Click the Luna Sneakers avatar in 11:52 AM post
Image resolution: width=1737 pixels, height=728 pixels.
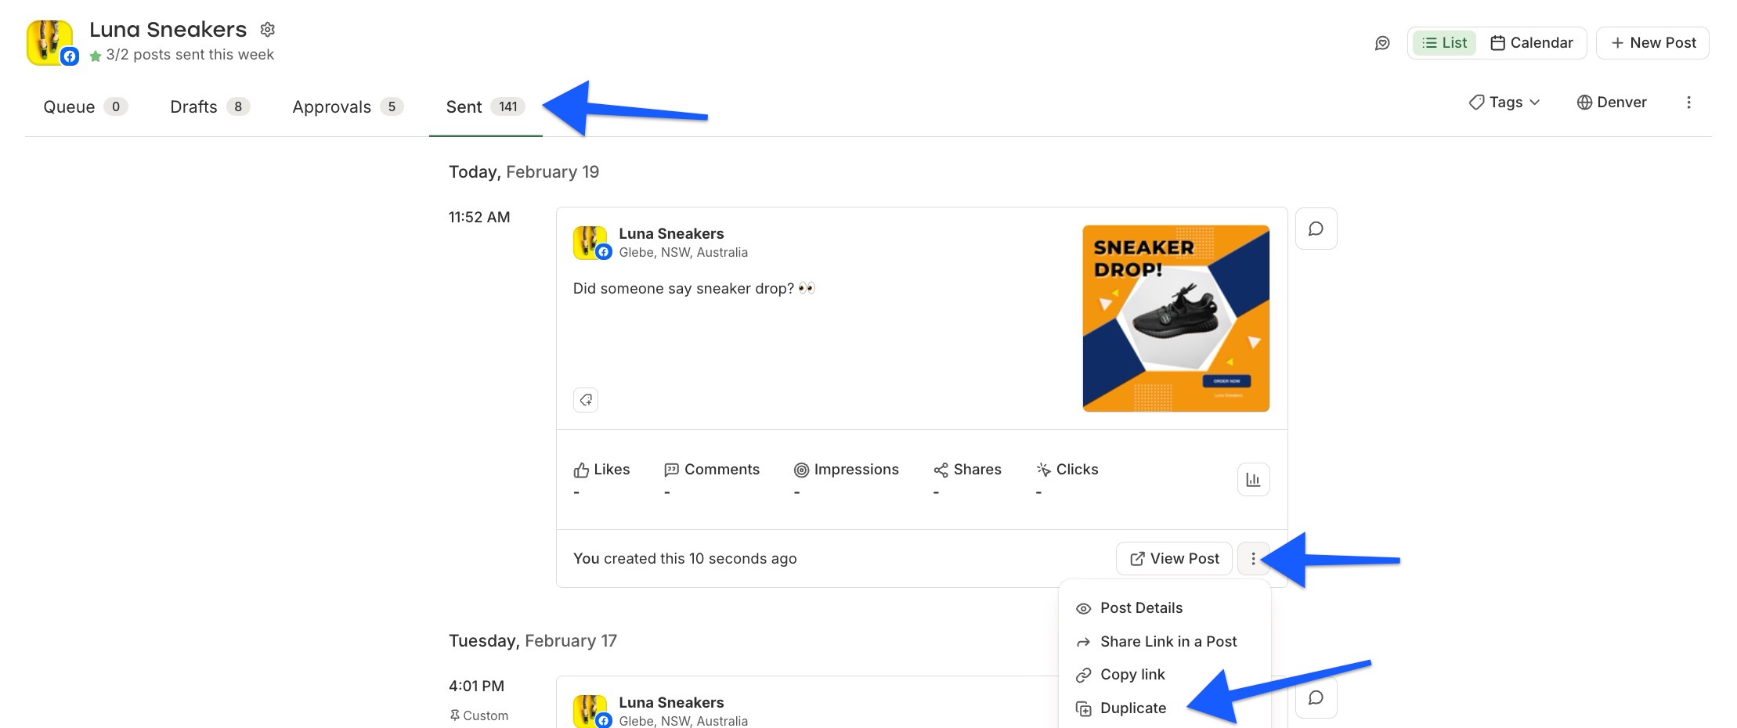pyautogui.click(x=591, y=243)
